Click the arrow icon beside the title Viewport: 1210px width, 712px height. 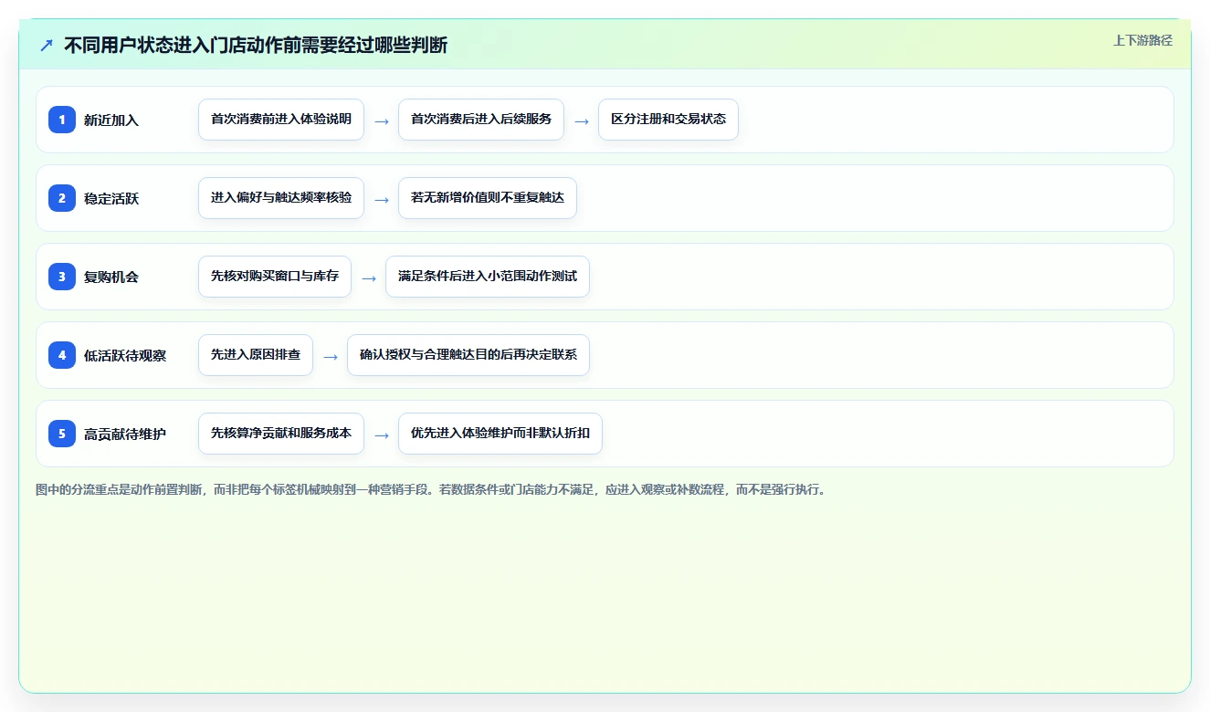click(x=47, y=45)
